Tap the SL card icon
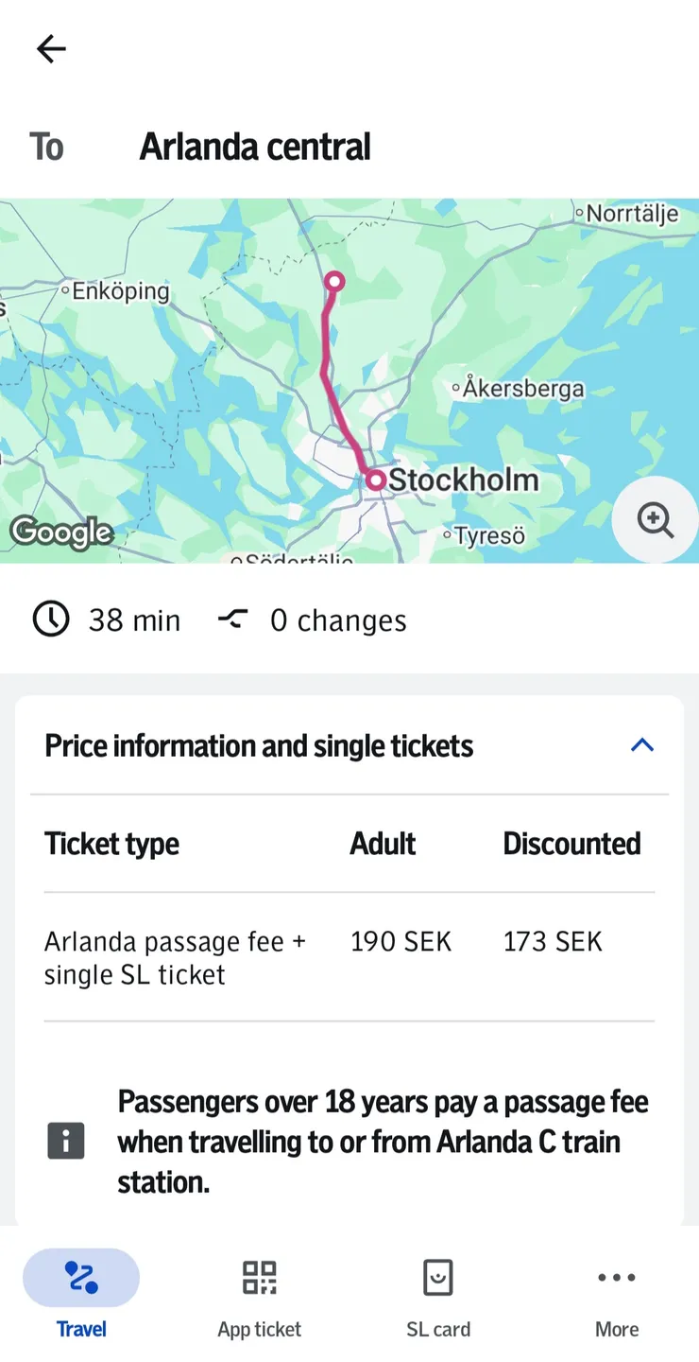This screenshot has height=1362, width=699. click(x=437, y=1277)
